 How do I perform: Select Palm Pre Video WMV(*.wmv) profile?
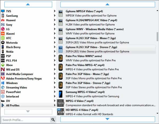pyautogui.click(x=106, y=58)
